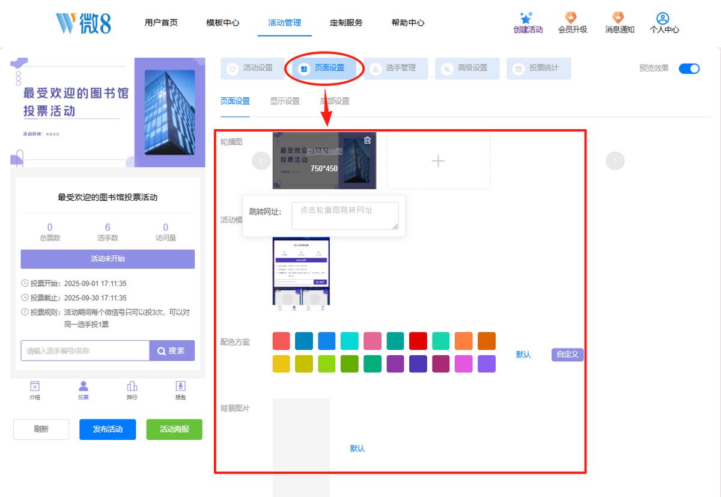Image resolution: width=721 pixels, height=497 pixels.
Task: Click the carousel's right arrow
Action: coord(615,160)
